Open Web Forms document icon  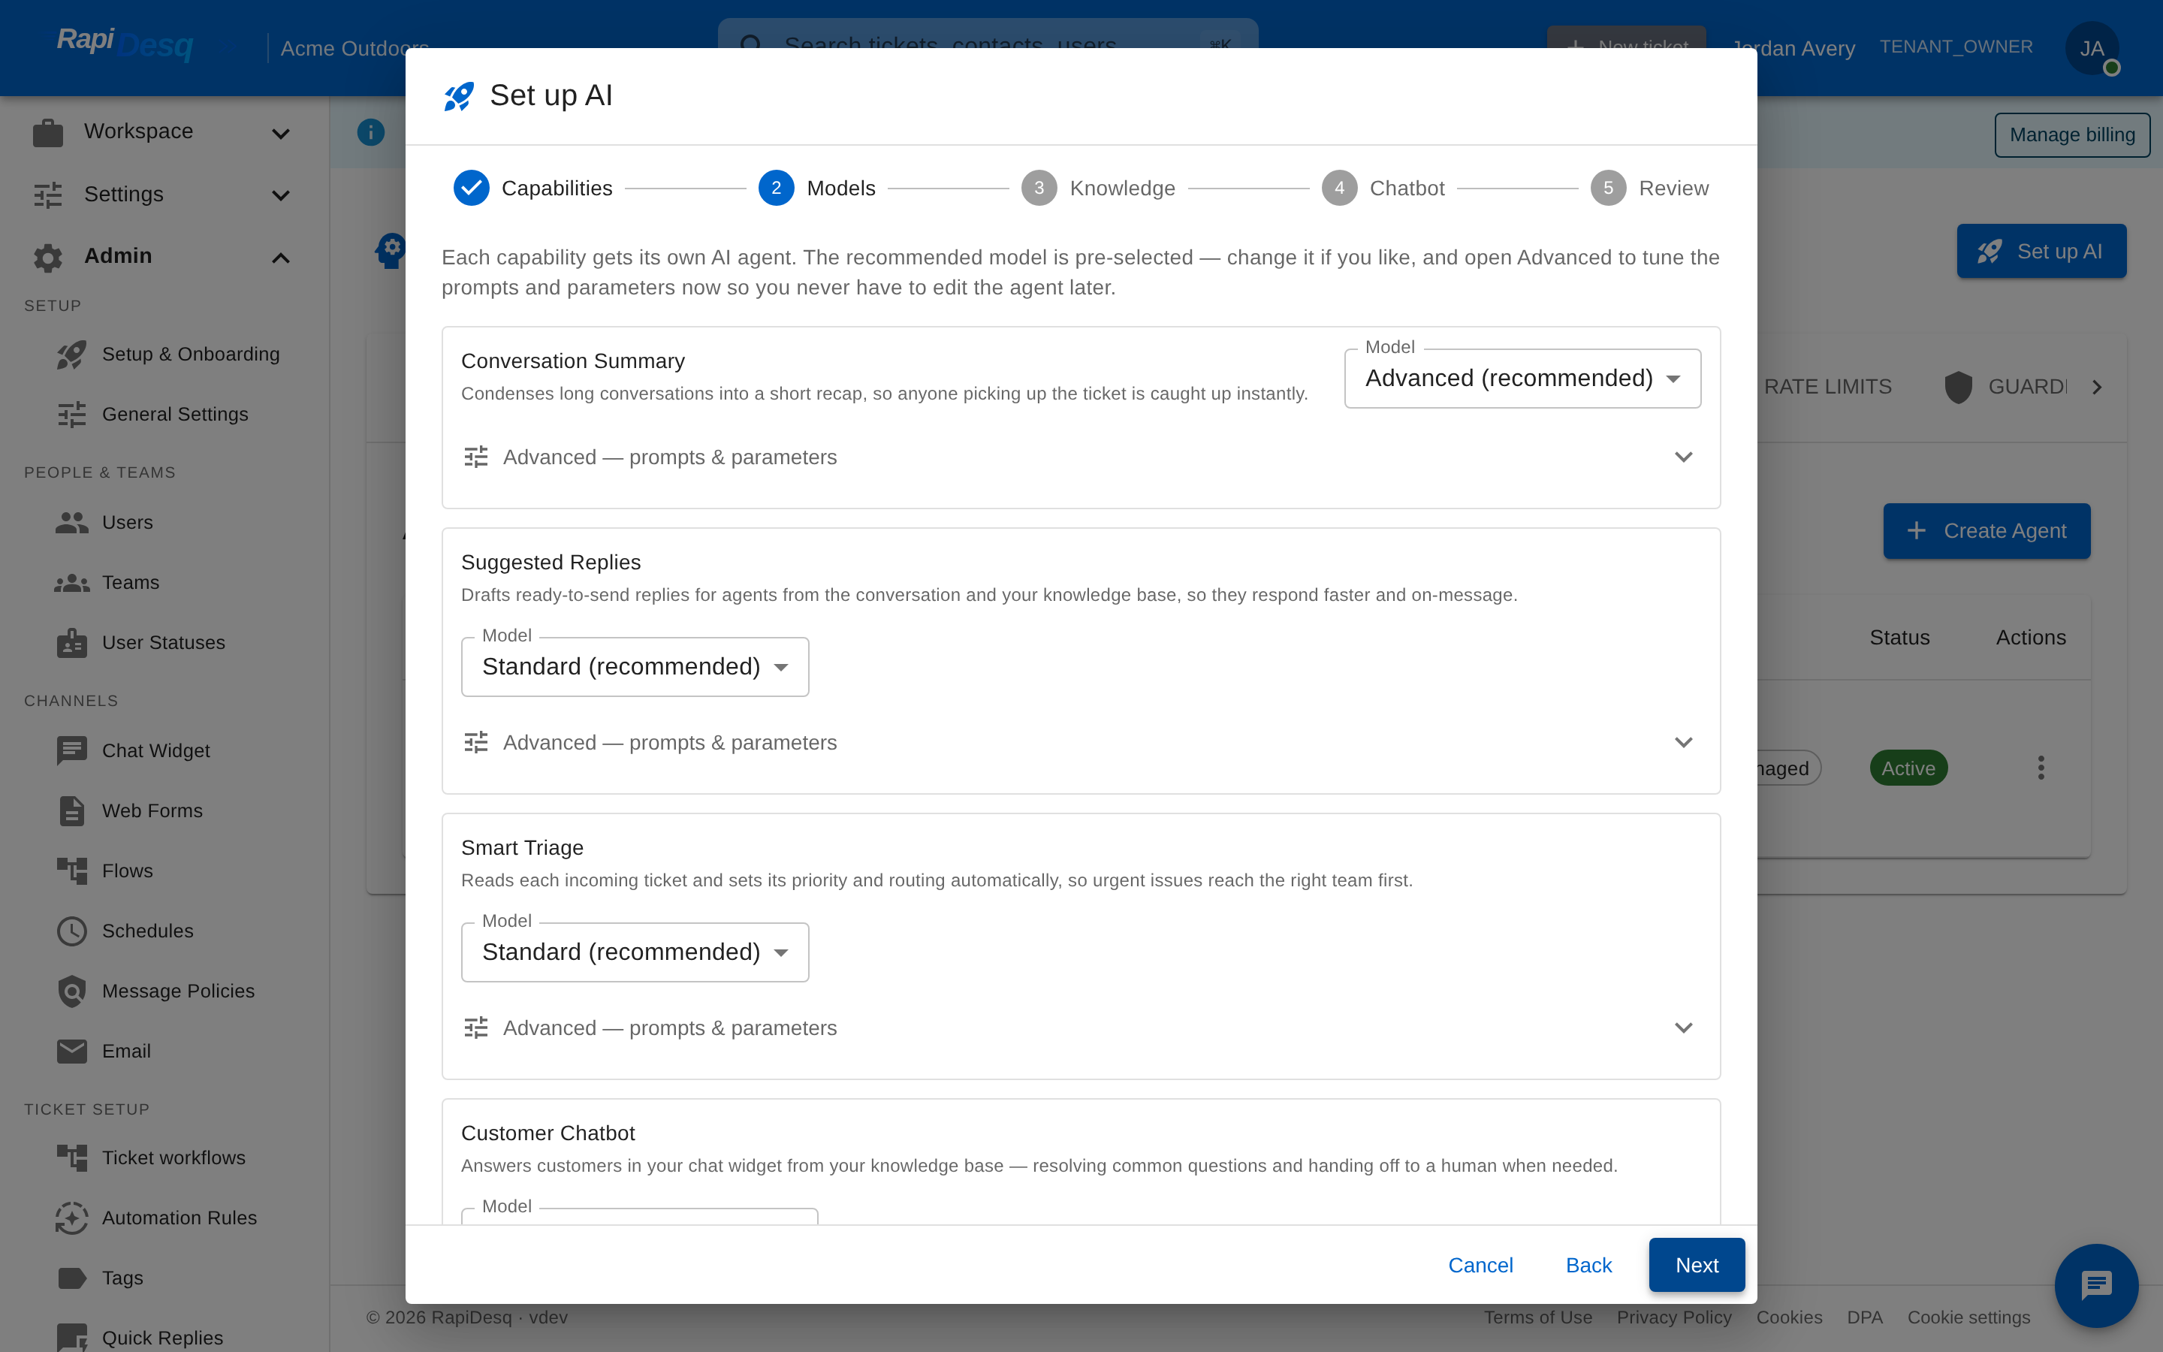(71, 811)
